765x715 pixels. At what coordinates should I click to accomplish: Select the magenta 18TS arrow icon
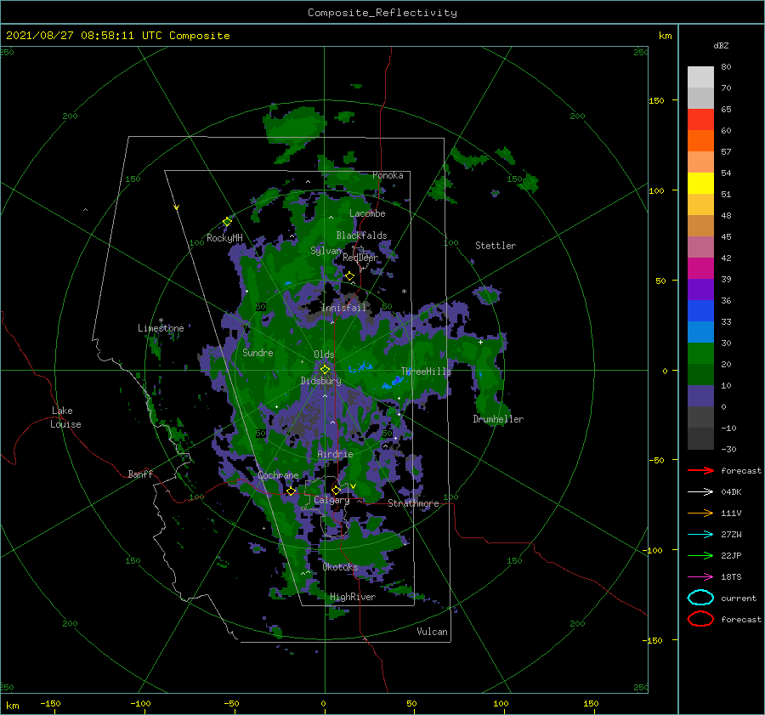pyautogui.click(x=700, y=577)
